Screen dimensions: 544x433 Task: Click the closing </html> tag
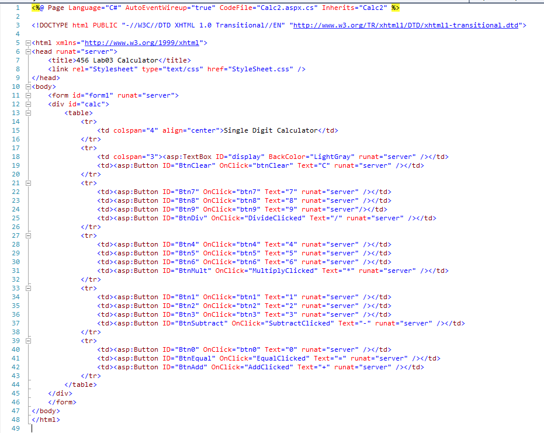pos(46,420)
